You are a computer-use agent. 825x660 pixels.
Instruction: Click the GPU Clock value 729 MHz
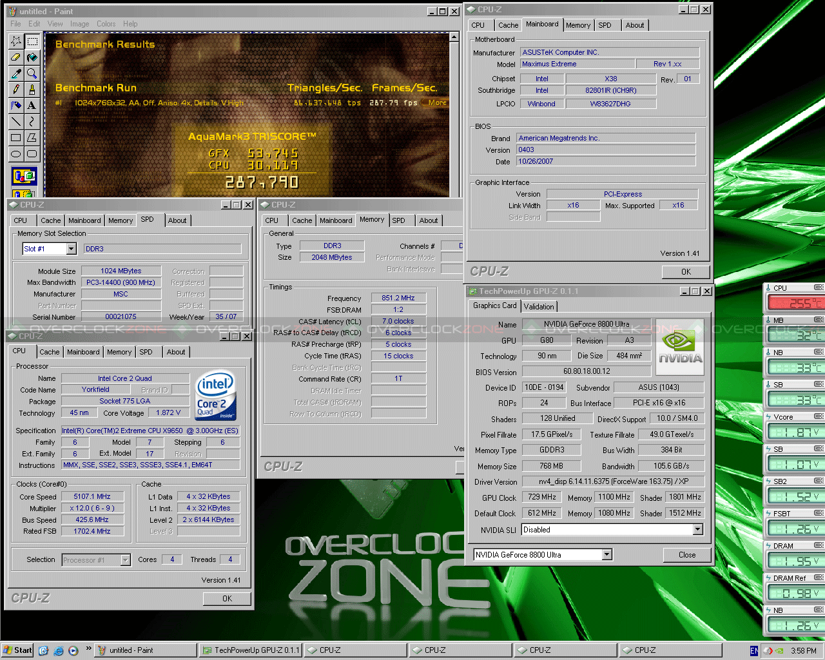(542, 497)
